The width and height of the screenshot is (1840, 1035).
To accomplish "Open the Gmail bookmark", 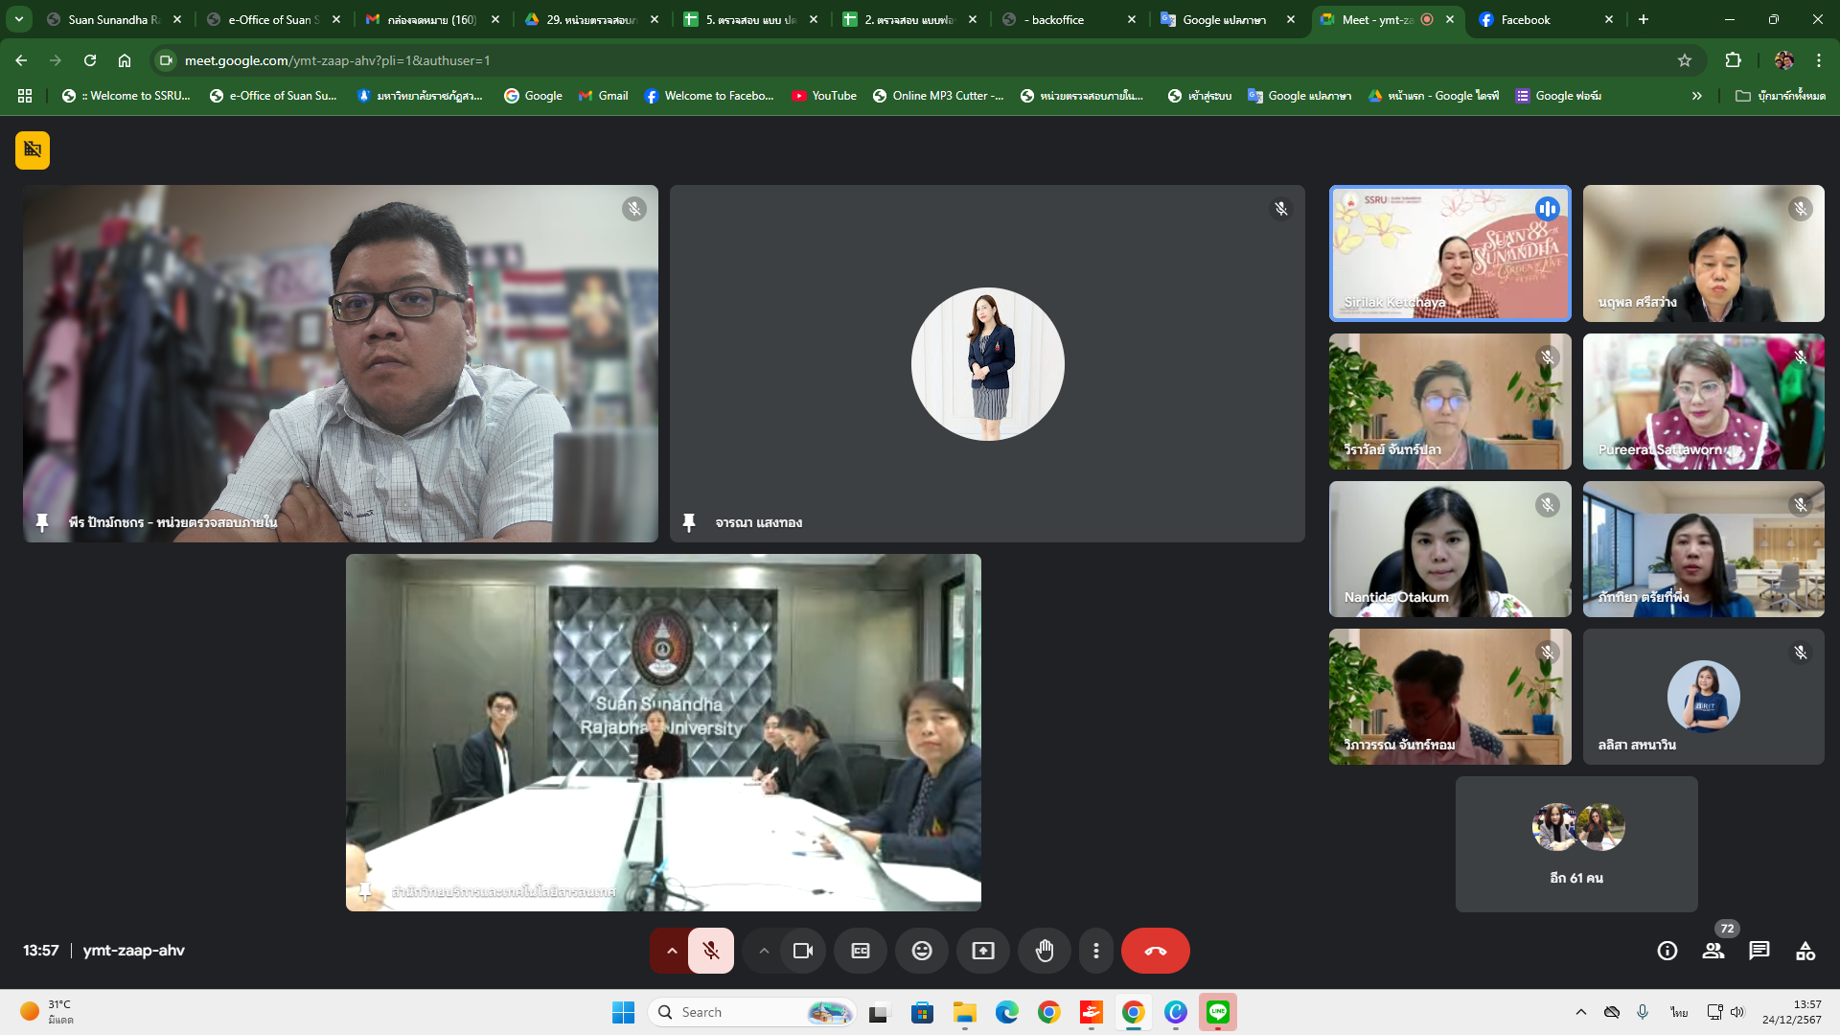I will (x=603, y=96).
